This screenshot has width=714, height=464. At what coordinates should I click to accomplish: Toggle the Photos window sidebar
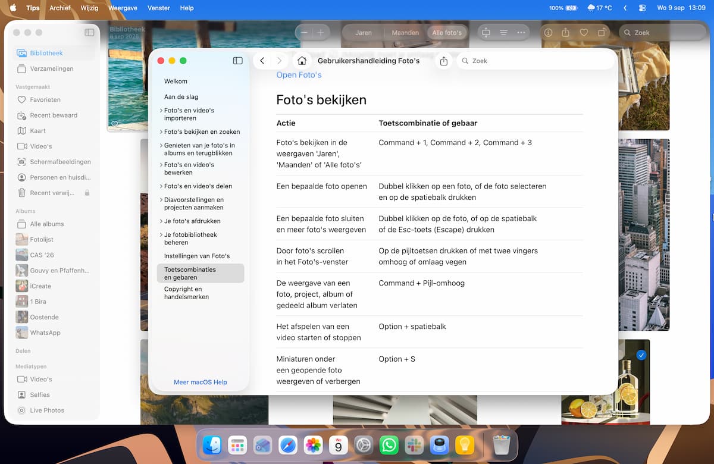89,33
